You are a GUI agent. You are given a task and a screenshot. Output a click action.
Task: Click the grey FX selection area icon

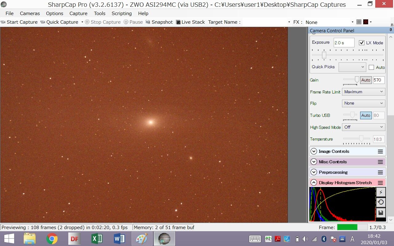pyautogui.click(x=359, y=22)
